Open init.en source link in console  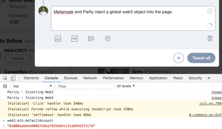(x=211, y=104)
